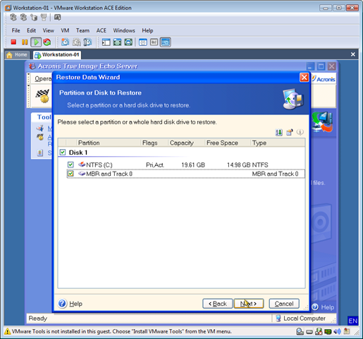Image resolution: width=363 pixels, height=339 pixels.
Task: Open the Team menu
Action: pyautogui.click(x=82, y=30)
